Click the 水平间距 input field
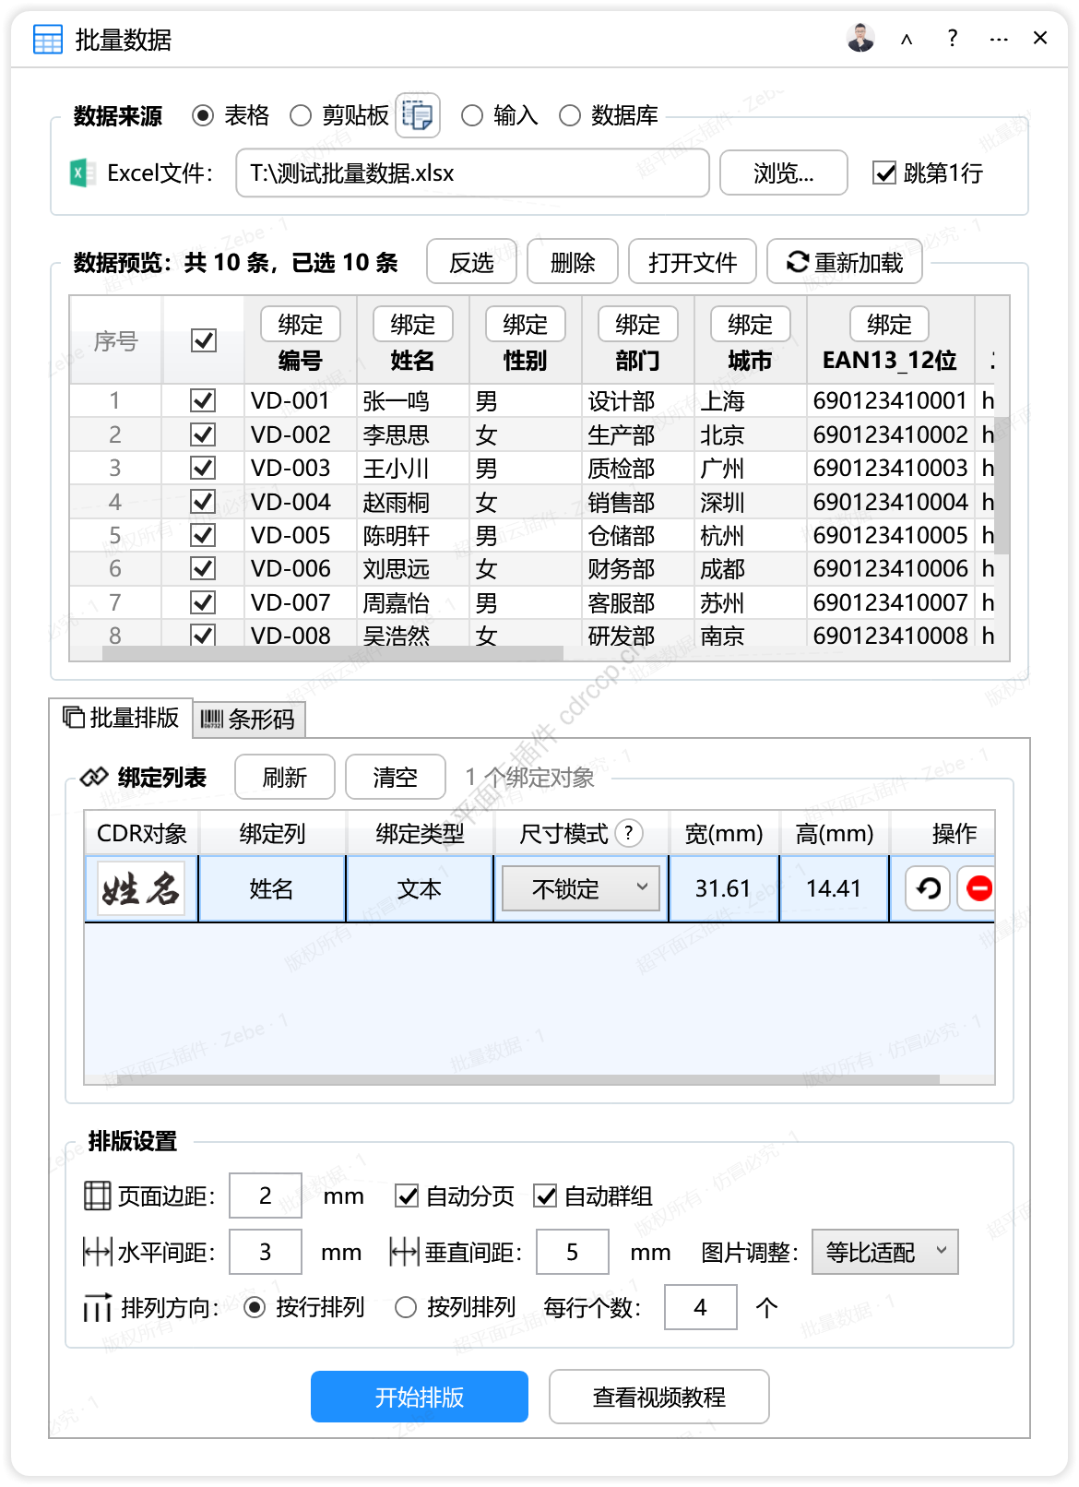 pyautogui.click(x=266, y=1252)
